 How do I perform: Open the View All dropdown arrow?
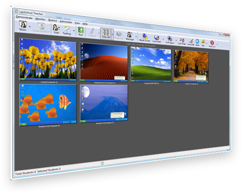click(113, 34)
